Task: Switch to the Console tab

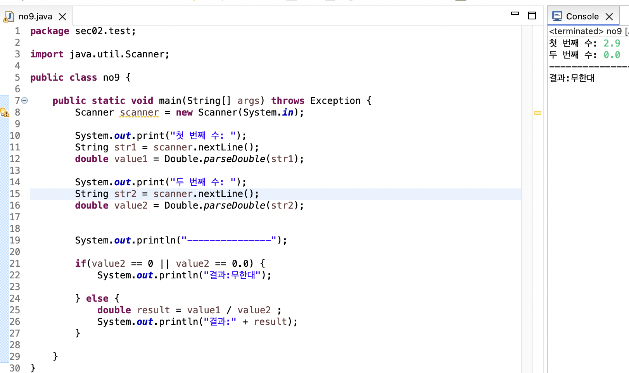Action: (582, 16)
